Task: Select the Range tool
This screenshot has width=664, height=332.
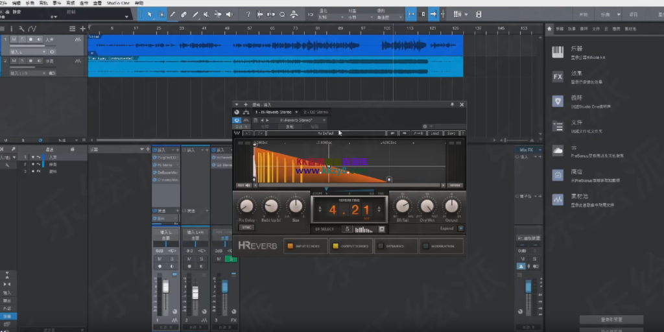Action: tap(161, 14)
